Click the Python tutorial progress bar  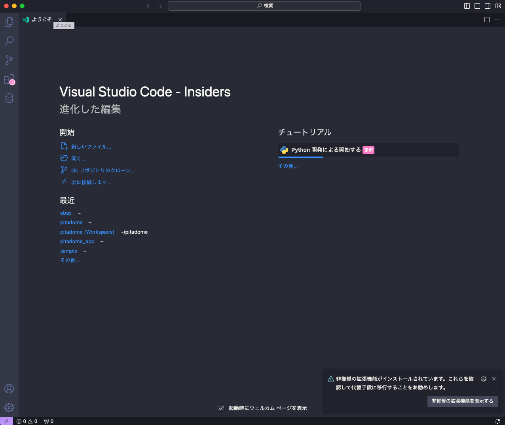(x=301, y=157)
